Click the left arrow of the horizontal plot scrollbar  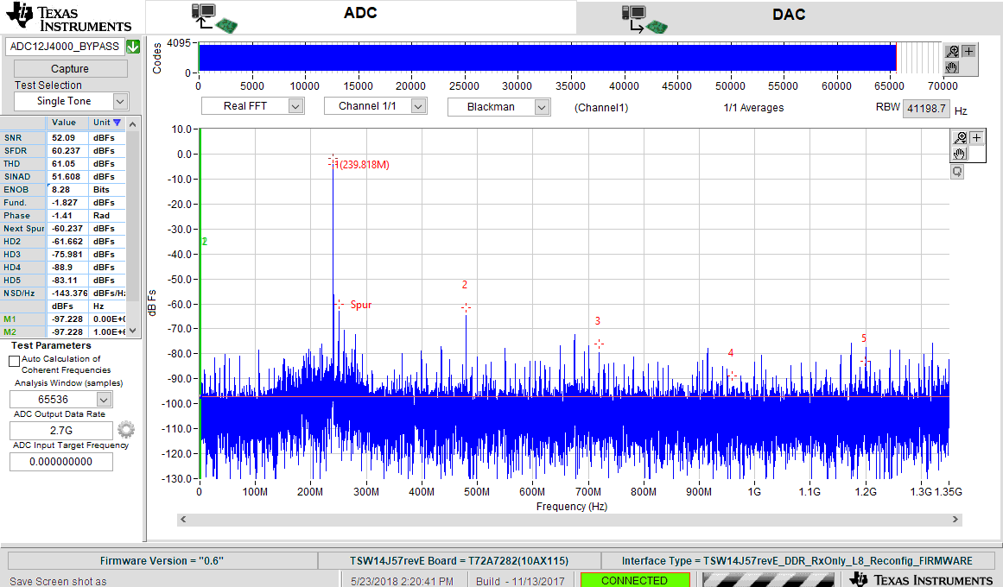tap(184, 519)
